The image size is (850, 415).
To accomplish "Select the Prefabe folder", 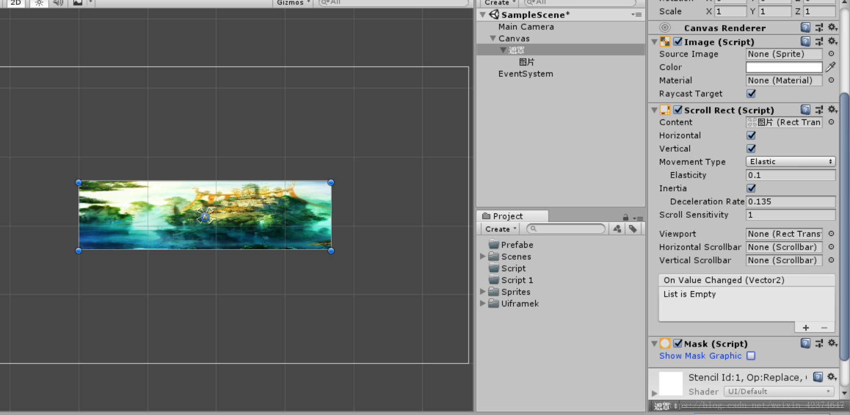I will click(x=517, y=245).
